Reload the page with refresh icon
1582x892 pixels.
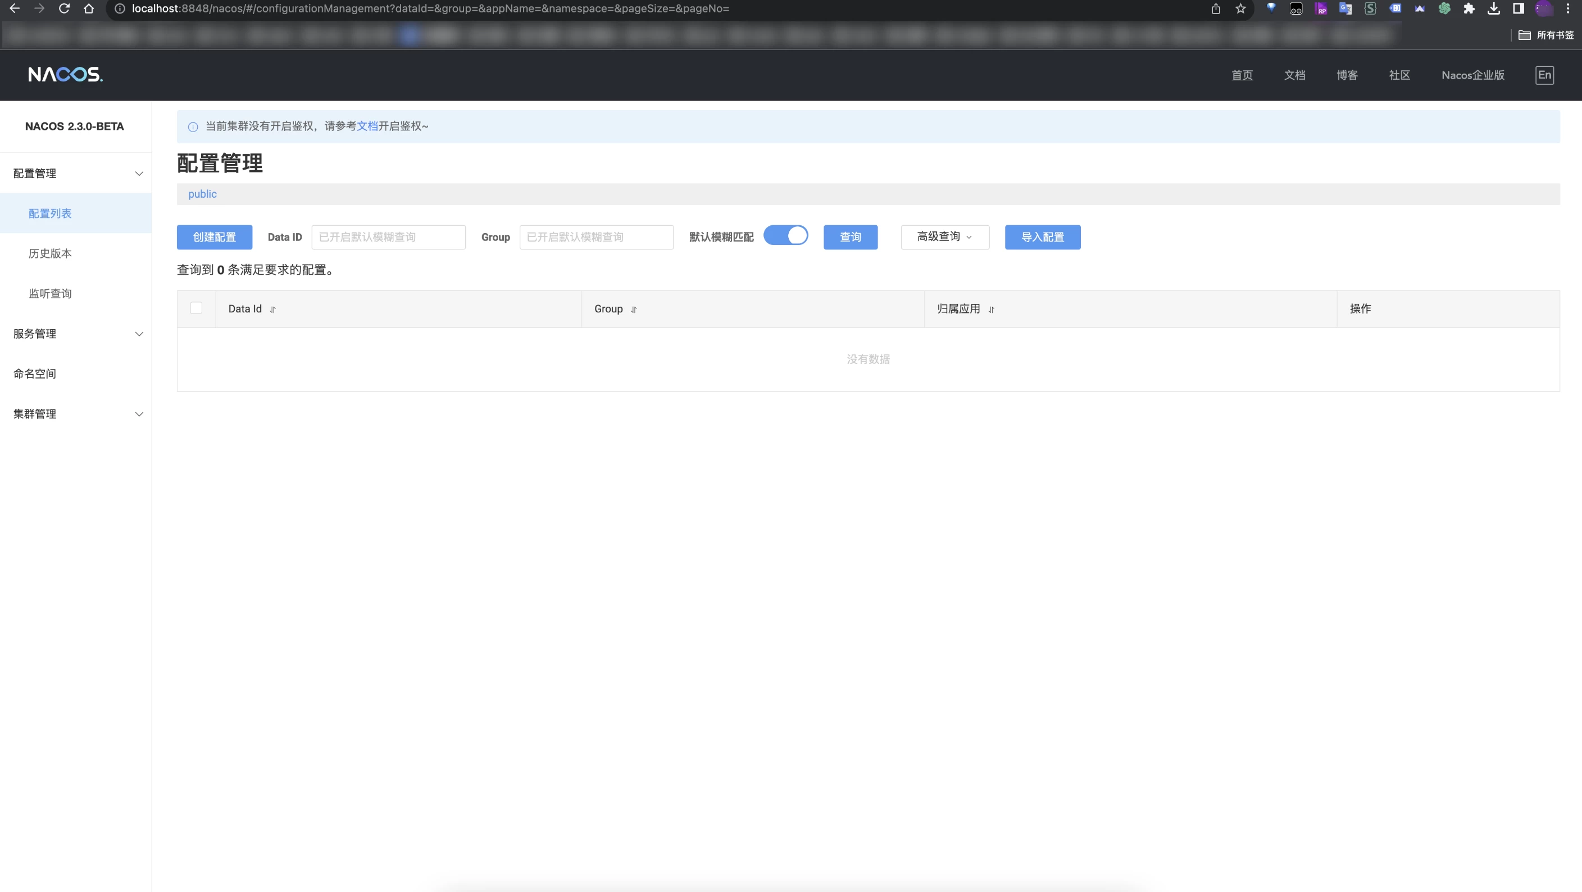tap(64, 8)
